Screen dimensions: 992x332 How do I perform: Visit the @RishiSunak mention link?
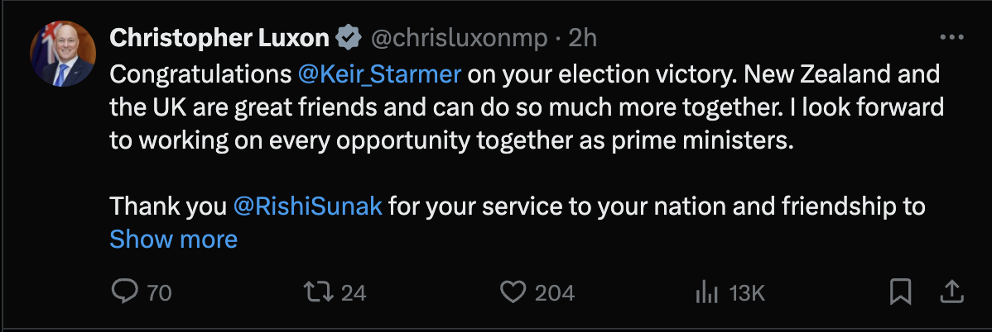click(x=307, y=205)
